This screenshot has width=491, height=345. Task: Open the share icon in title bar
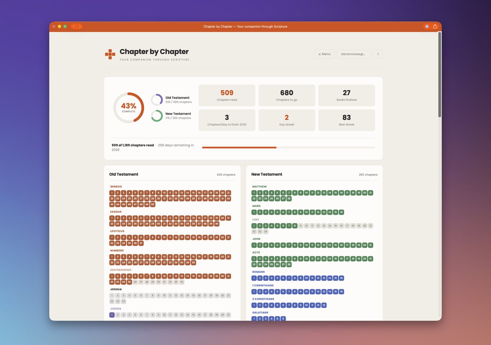435,27
